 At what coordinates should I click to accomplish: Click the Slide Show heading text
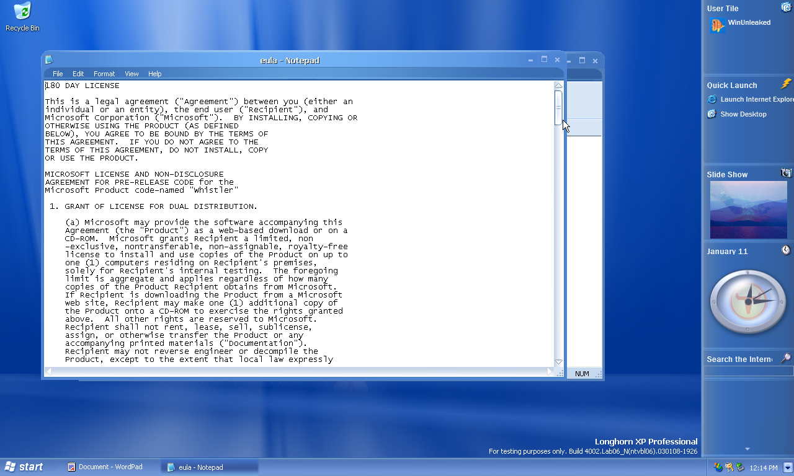click(727, 175)
